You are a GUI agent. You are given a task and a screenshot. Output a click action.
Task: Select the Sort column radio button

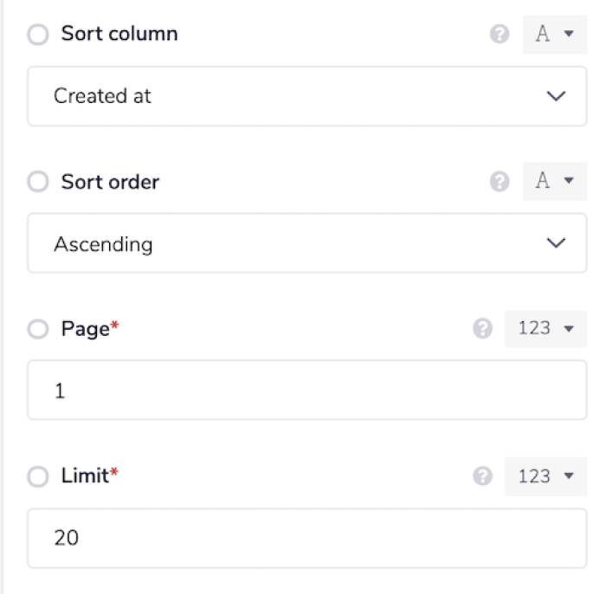click(38, 35)
